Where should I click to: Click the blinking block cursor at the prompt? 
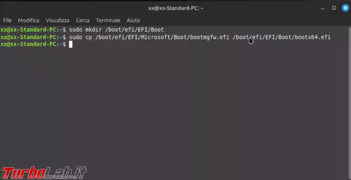(x=71, y=44)
